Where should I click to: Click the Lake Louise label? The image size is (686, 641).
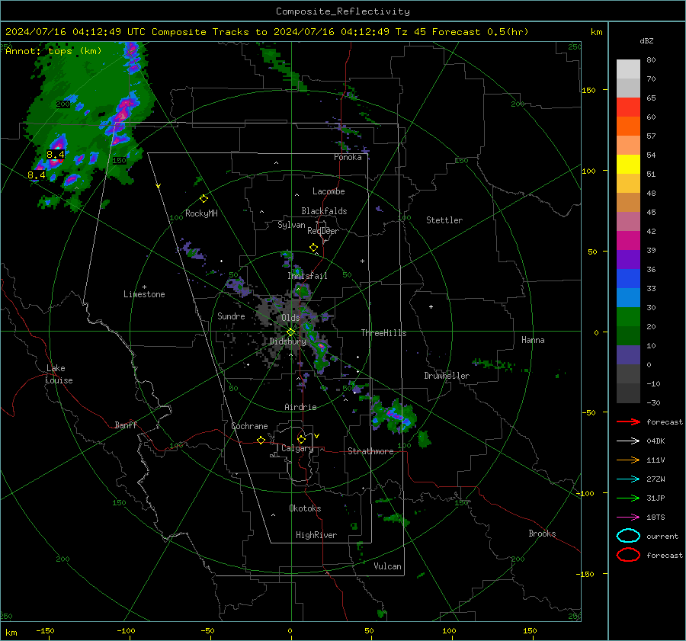[59, 374]
